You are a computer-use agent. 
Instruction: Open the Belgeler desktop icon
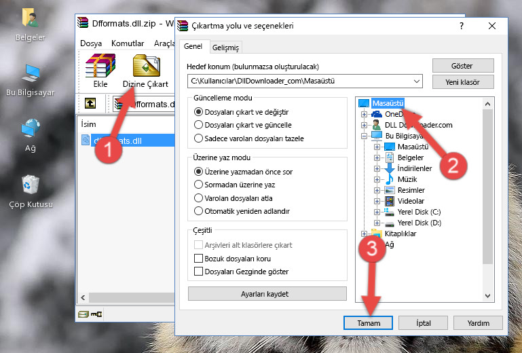coord(30,24)
